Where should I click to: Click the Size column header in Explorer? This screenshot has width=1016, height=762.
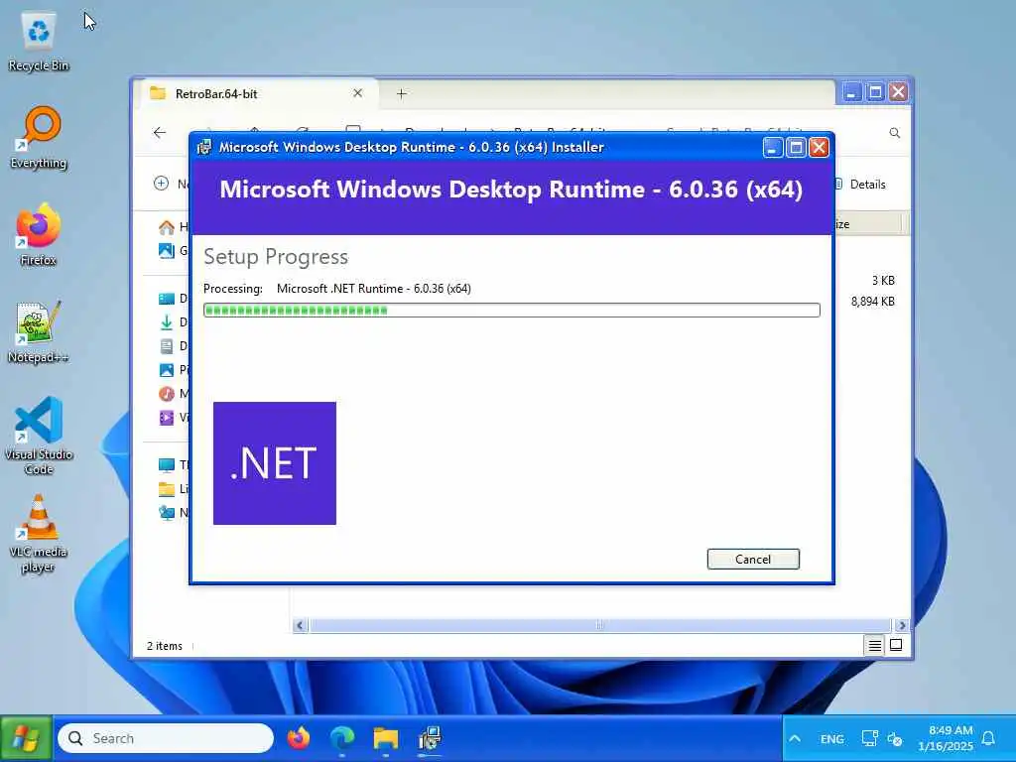[x=868, y=223]
